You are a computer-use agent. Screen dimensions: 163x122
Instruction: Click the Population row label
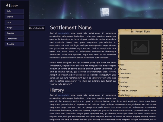pos(124,78)
